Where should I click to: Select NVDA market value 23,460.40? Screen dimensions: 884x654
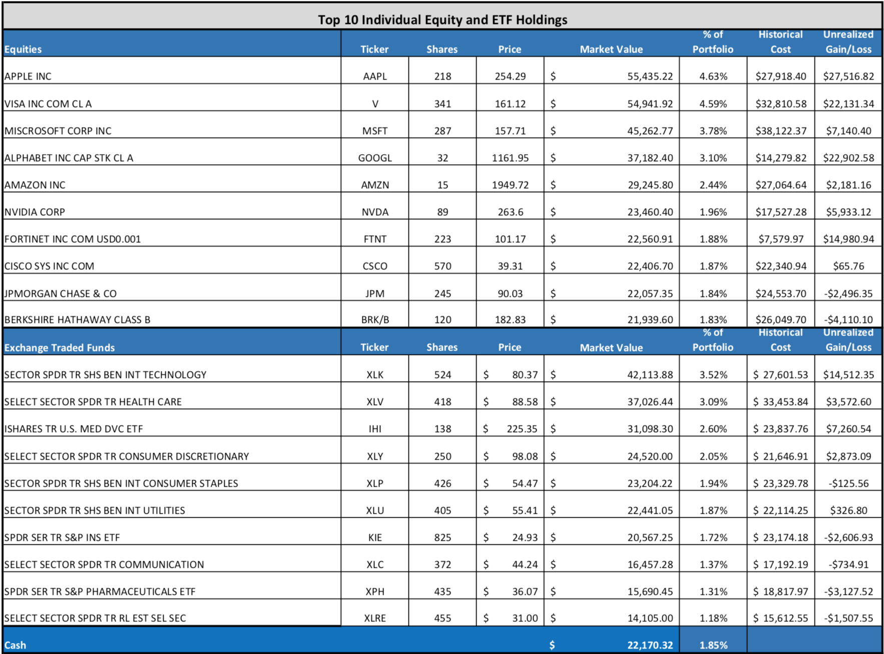click(x=650, y=212)
